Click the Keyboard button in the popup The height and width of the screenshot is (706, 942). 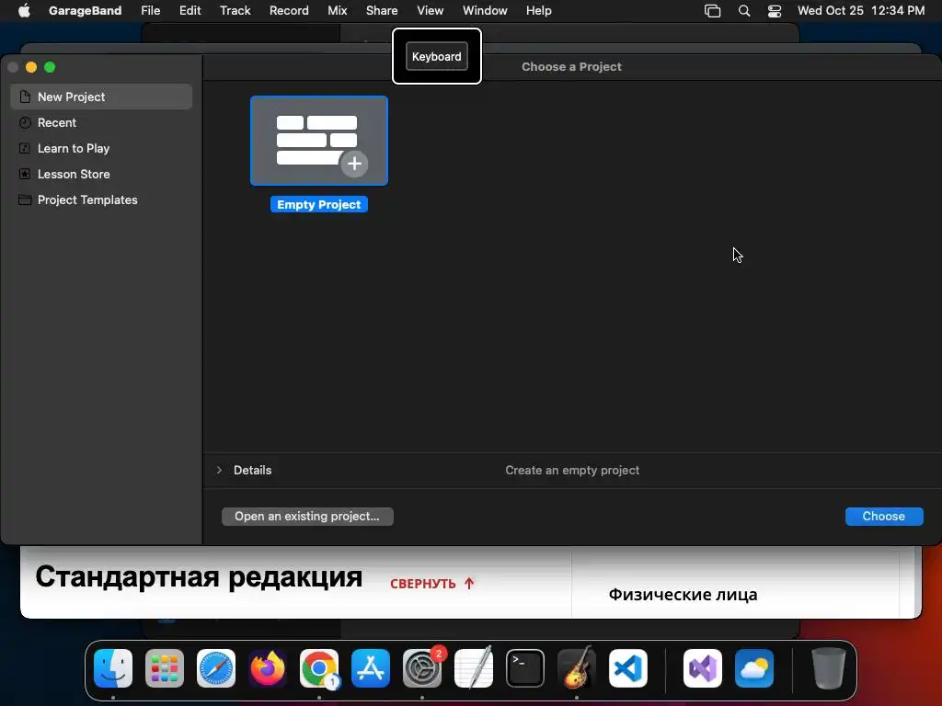[437, 56]
